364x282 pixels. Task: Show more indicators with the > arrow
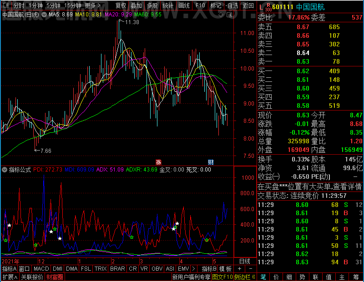(x=193, y=269)
